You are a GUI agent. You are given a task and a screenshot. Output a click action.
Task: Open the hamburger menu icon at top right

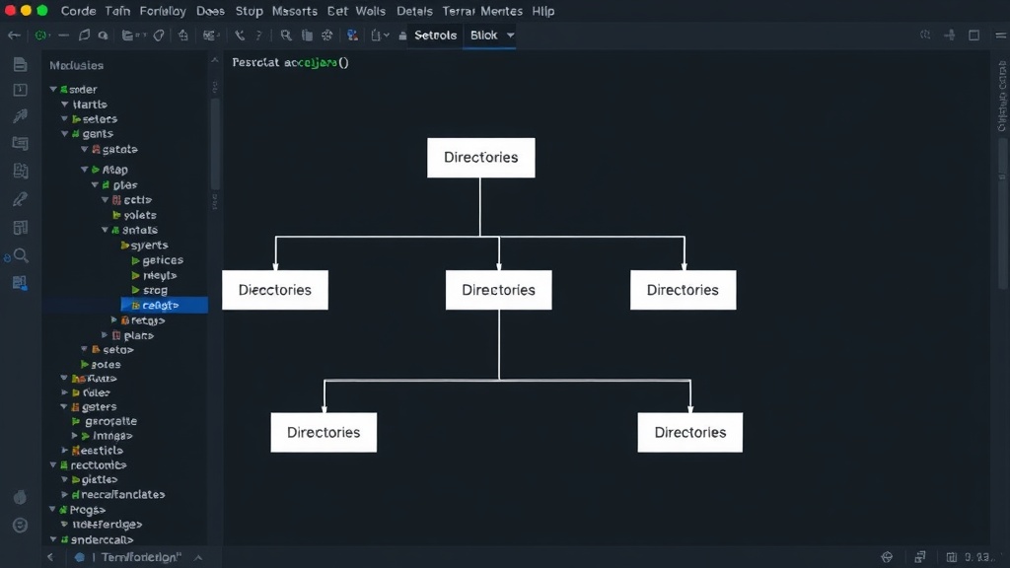[1000, 35]
